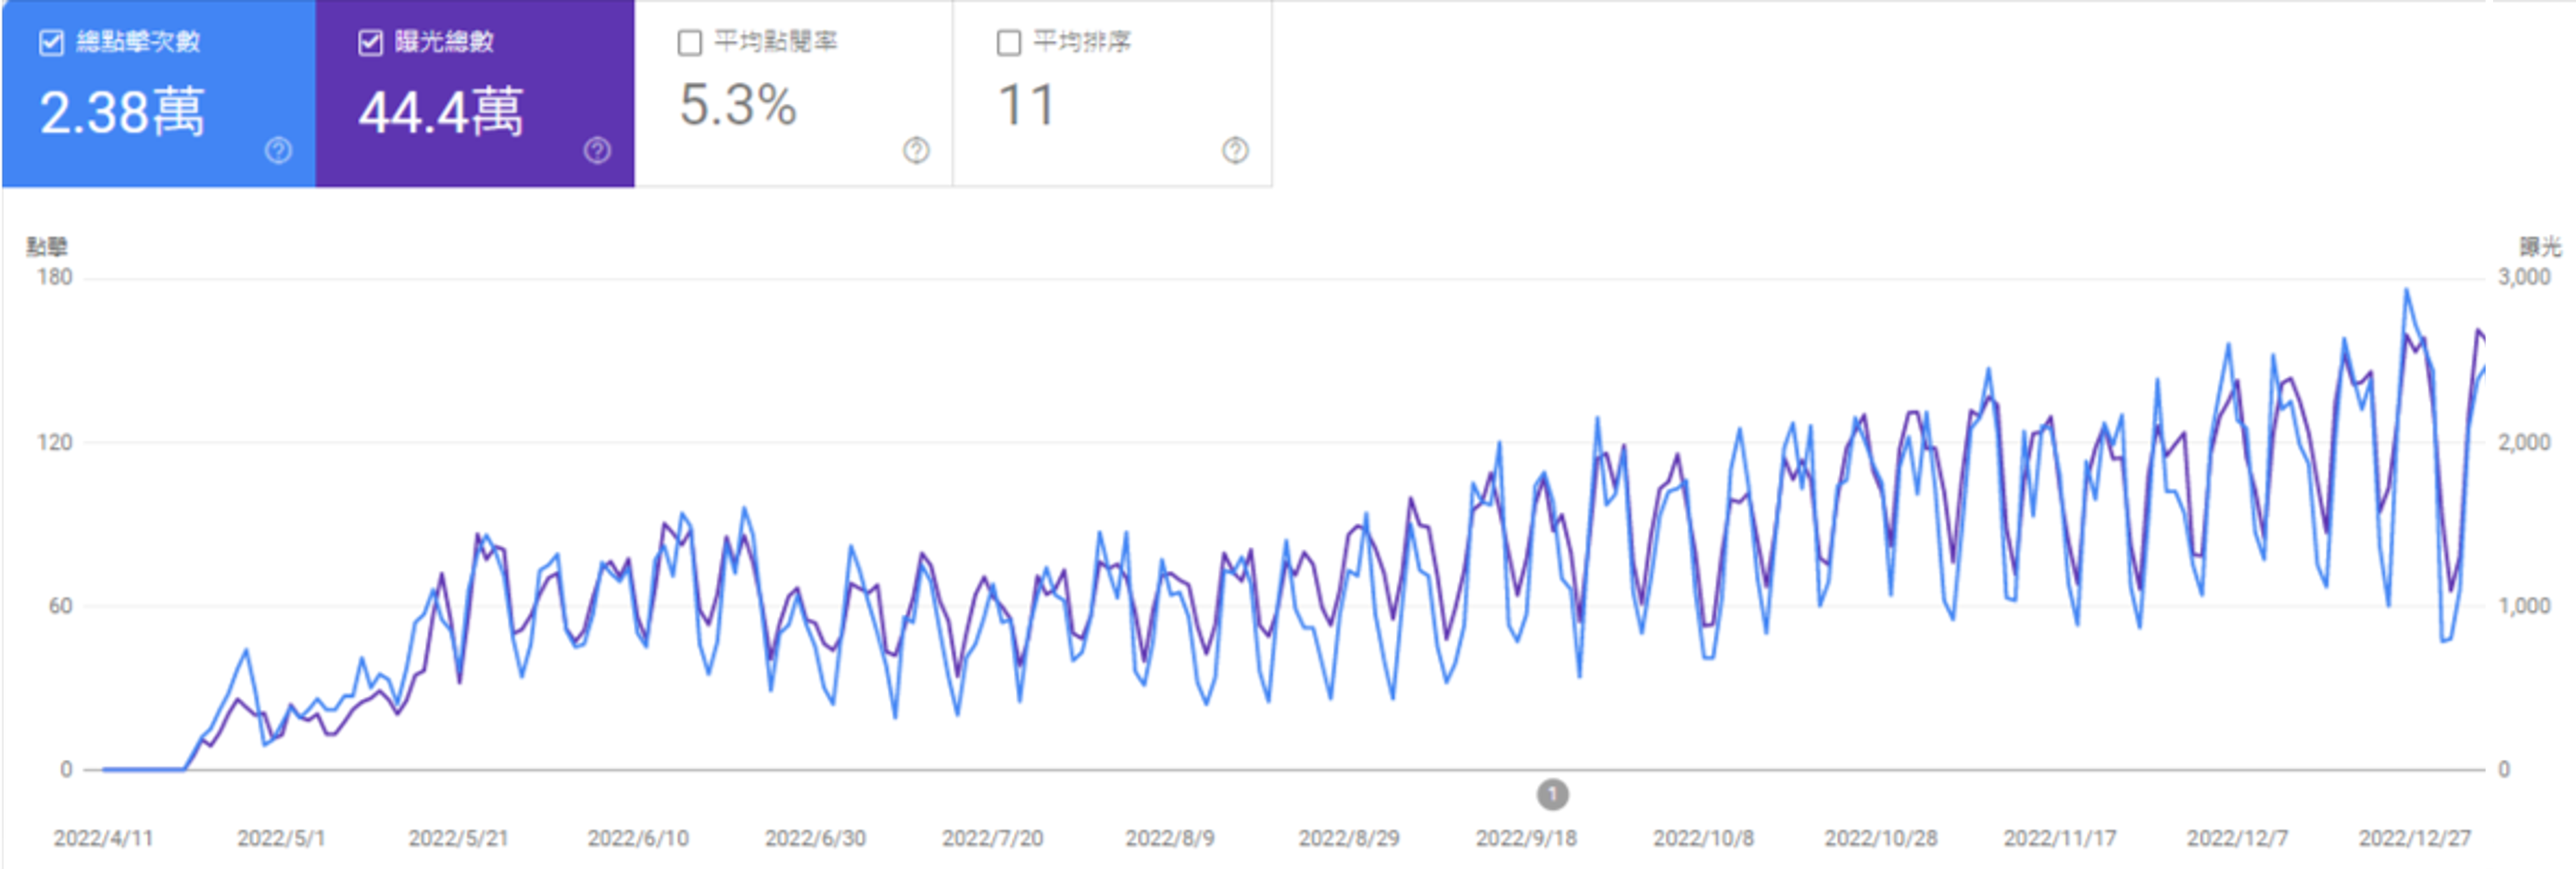Screen dimensions: 2576x869
Task: Click the 點擊 left axis title
Action: tap(47, 246)
